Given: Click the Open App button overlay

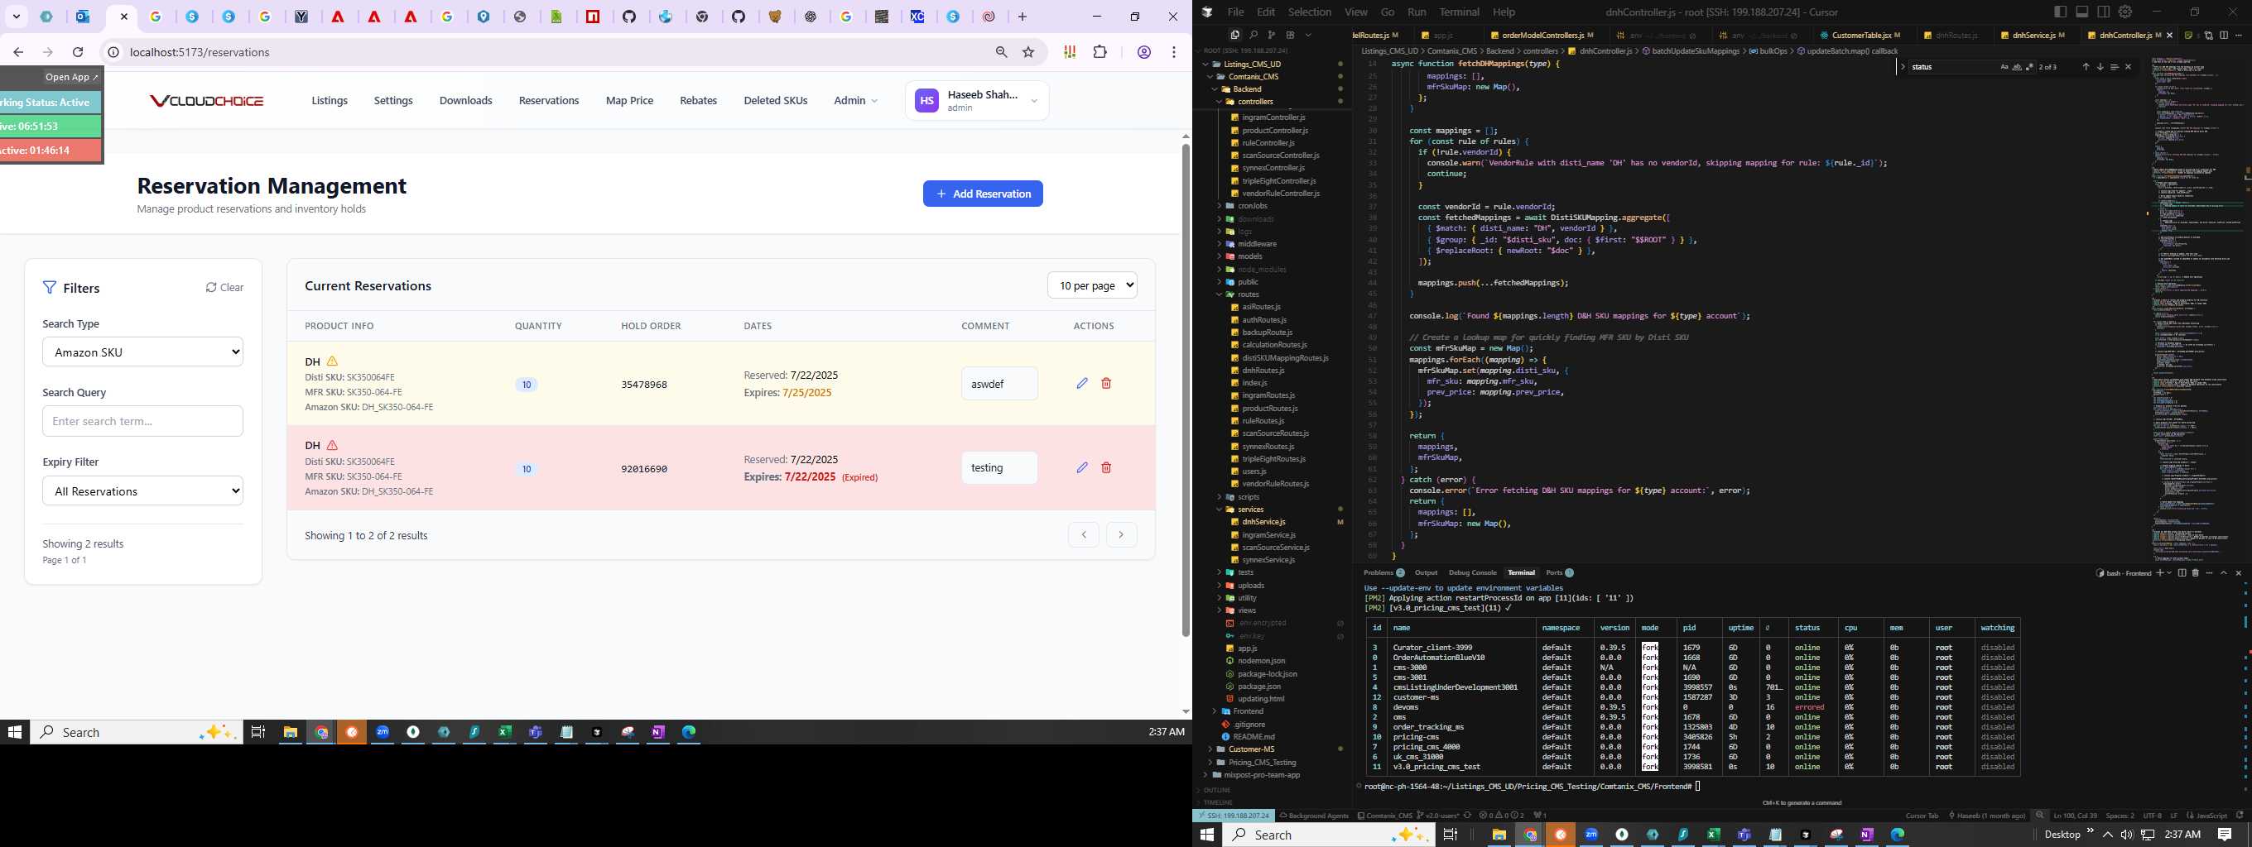Looking at the screenshot, I should click(72, 77).
